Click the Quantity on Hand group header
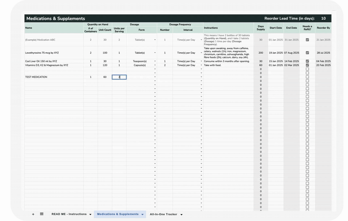 (97, 24)
